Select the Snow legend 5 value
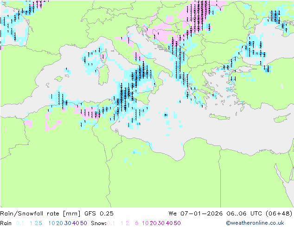Viewport: 294px width, 227px height. (137, 223)
